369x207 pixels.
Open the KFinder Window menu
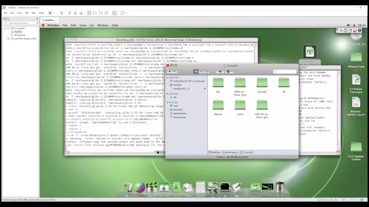103,25
